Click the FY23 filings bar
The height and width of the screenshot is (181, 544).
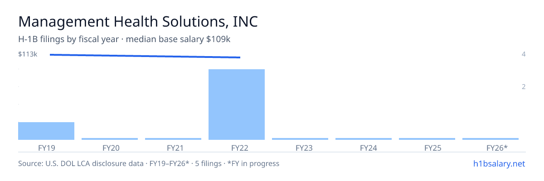[300, 139]
